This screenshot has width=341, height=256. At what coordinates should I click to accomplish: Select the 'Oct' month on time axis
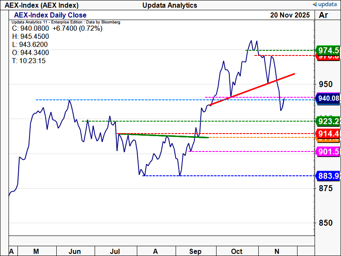[237, 251]
